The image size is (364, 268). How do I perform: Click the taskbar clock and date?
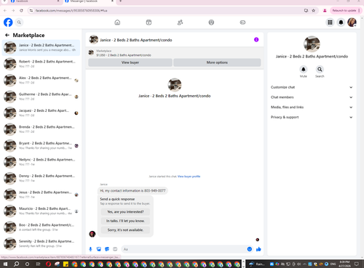[x=344, y=264]
